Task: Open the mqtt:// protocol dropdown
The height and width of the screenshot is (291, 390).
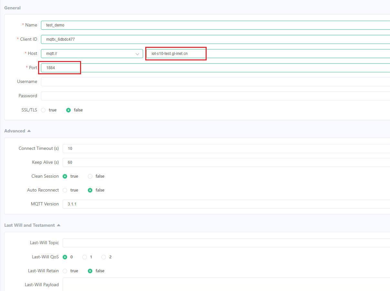Action: click(x=92, y=54)
